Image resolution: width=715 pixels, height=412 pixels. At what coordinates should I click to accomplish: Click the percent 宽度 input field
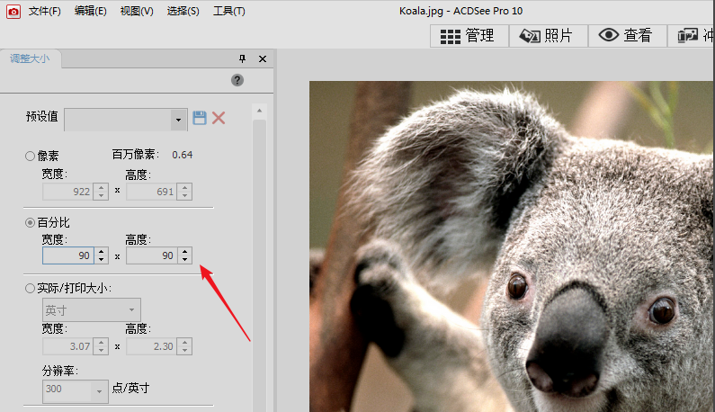[x=68, y=256]
